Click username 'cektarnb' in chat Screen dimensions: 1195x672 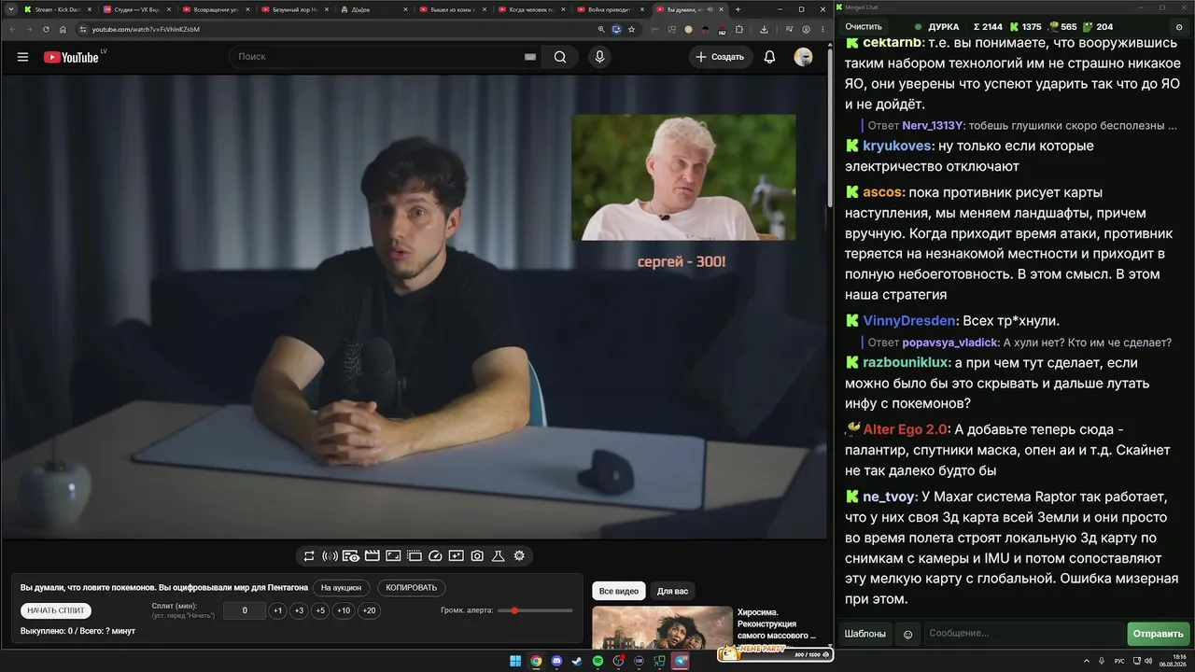point(893,43)
